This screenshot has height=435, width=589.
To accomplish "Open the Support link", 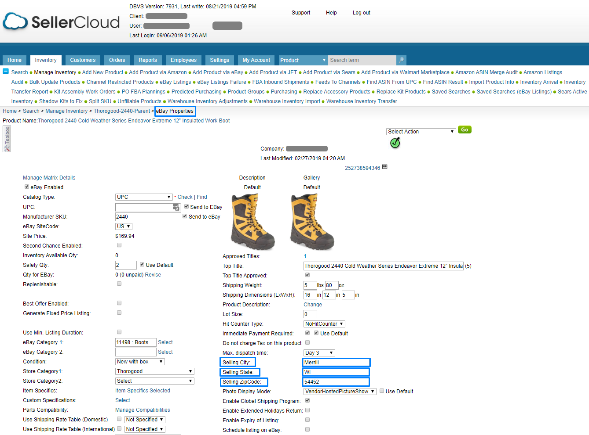I will click(x=301, y=13).
